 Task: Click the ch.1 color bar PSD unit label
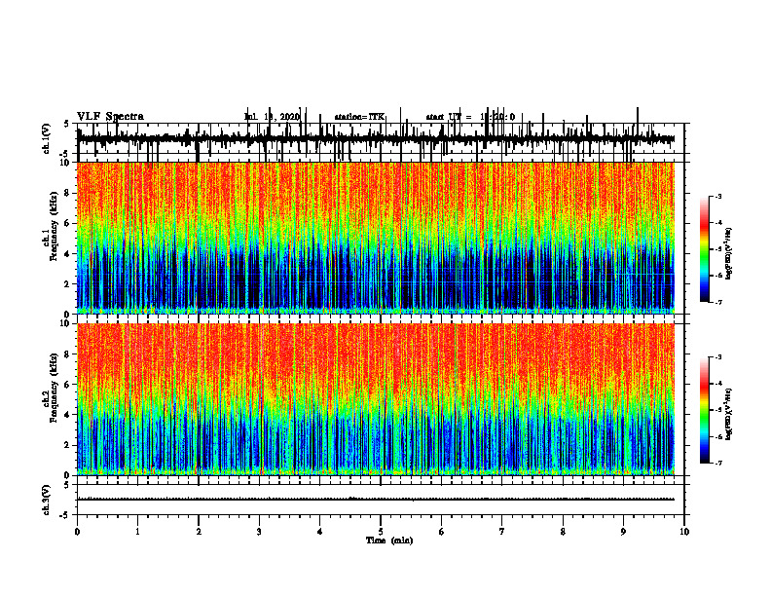tap(730, 254)
